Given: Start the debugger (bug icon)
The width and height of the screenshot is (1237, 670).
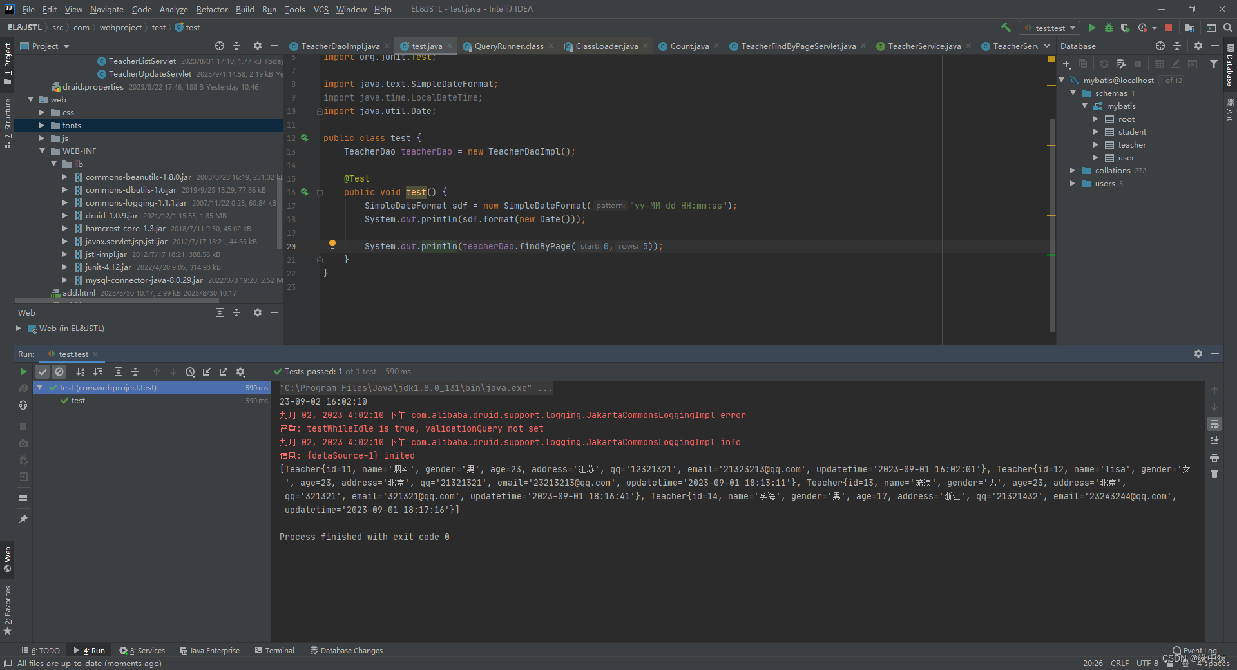Looking at the screenshot, I should coord(1108,28).
